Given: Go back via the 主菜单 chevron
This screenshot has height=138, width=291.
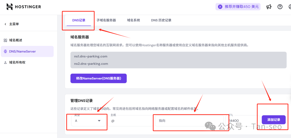Looking at the screenshot, I should pos(5,24).
